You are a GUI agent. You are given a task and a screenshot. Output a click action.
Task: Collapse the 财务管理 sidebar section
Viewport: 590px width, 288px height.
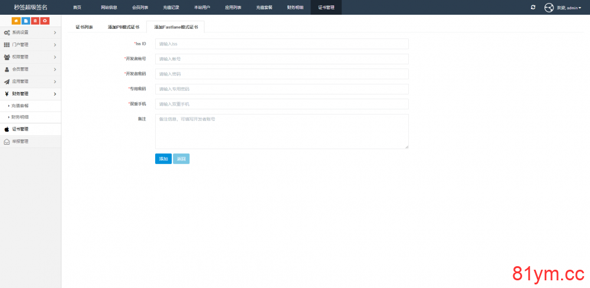tap(30, 94)
